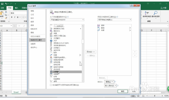
Task: Select the 关于 help command
Action: [66, 41]
